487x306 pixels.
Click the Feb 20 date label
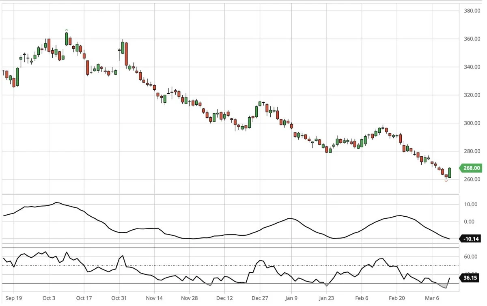click(x=396, y=298)
